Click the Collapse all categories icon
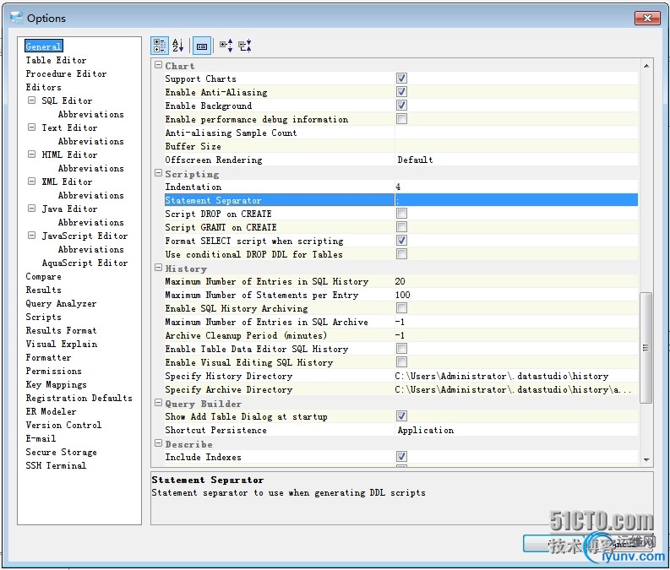Image resolution: width=670 pixels, height=570 pixels. [245, 46]
